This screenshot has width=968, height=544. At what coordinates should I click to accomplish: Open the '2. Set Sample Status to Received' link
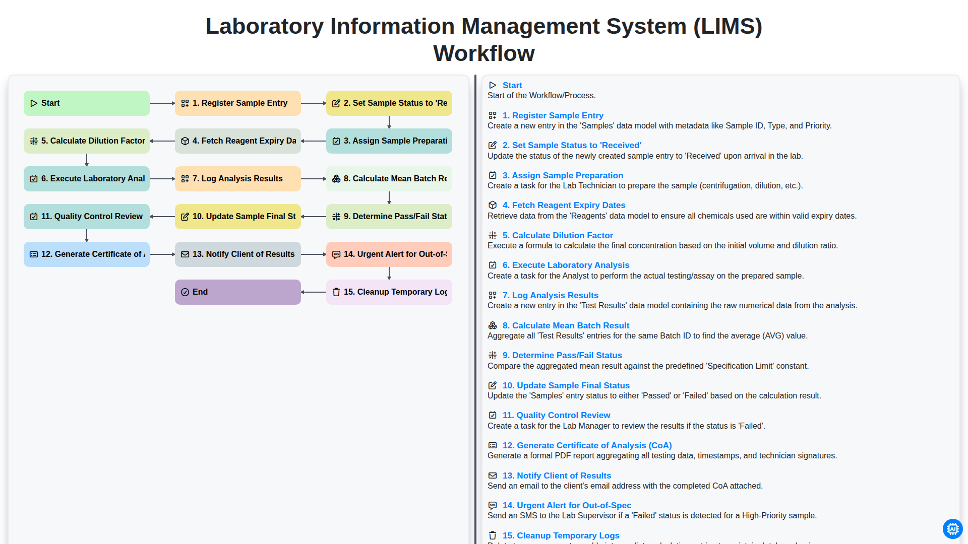[x=572, y=146]
